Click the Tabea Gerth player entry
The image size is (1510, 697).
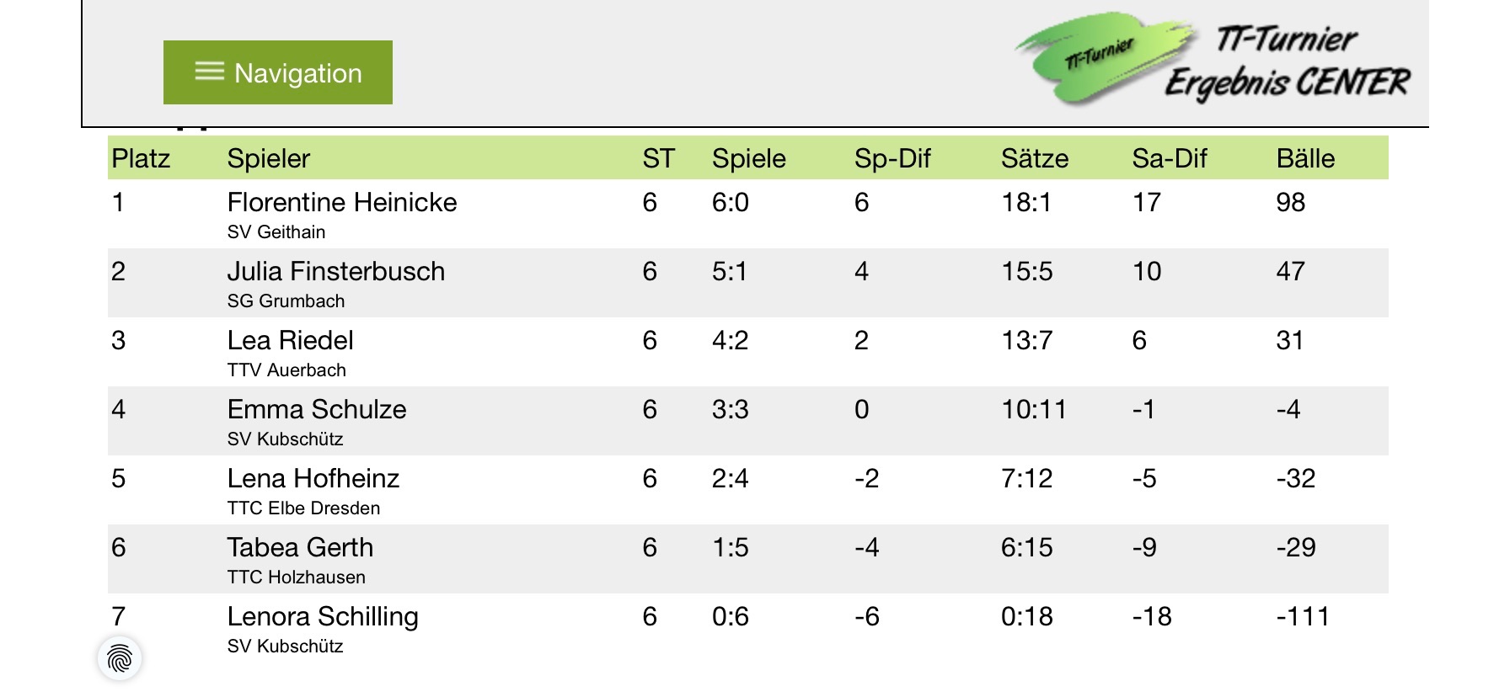[300, 547]
